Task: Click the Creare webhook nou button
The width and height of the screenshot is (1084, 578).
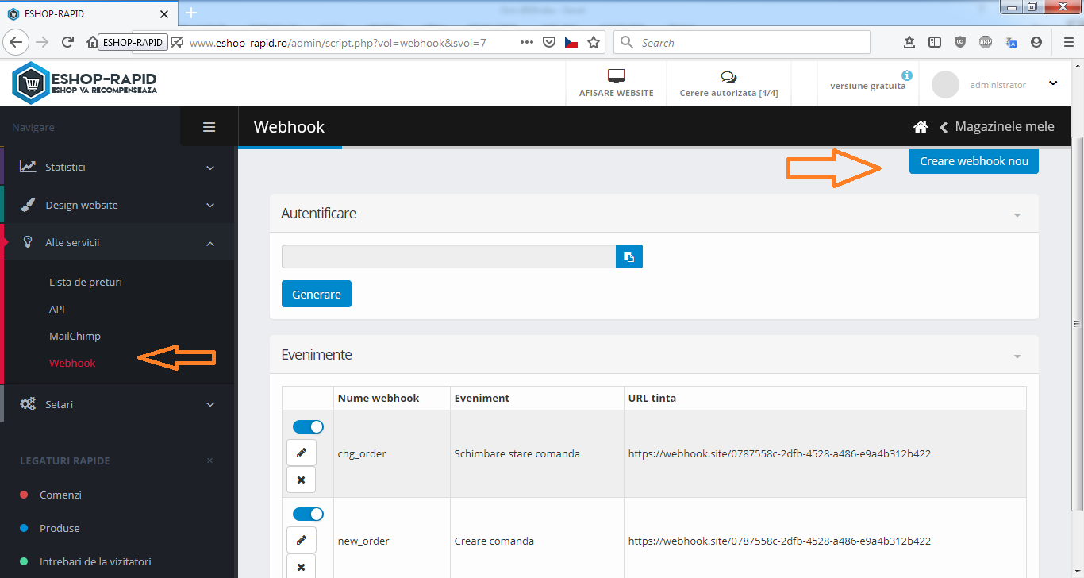Action: tap(974, 161)
